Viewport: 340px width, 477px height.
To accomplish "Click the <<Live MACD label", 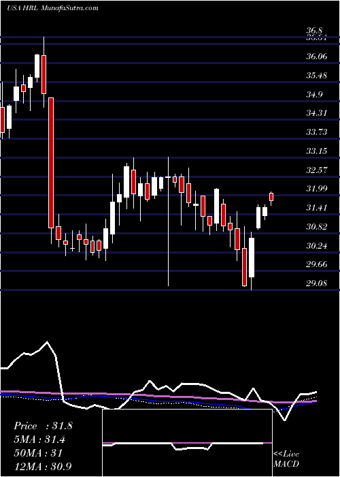I will point(286,459).
